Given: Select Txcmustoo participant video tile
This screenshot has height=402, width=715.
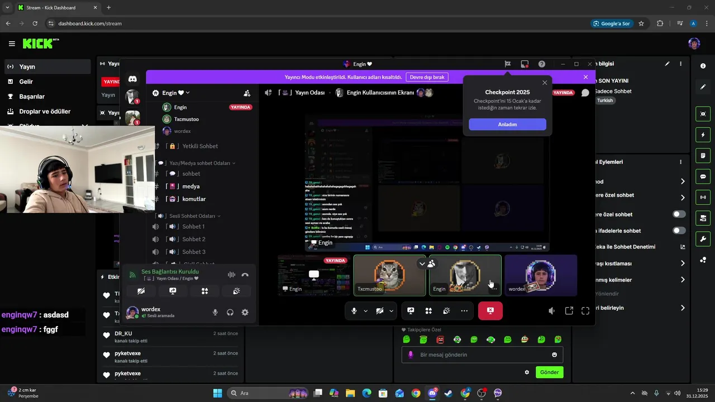Looking at the screenshot, I should (x=390, y=275).
